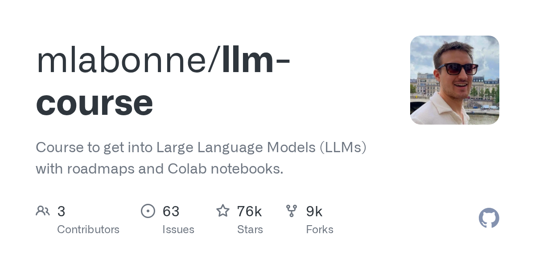
Task: Select the forks count '9k'
Action: pos(314,211)
